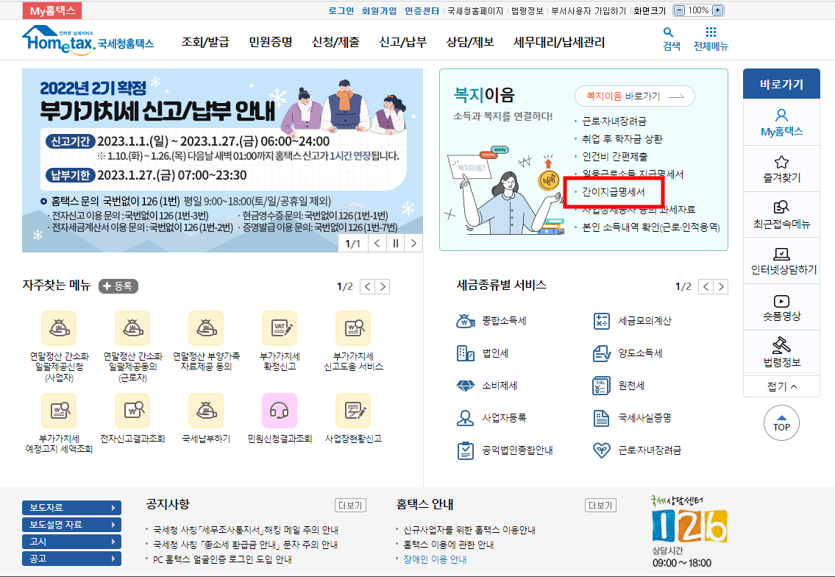Open 법령정보 gavel shortcut
The width and height of the screenshot is (835, 577).
click(x=781, y=353)
